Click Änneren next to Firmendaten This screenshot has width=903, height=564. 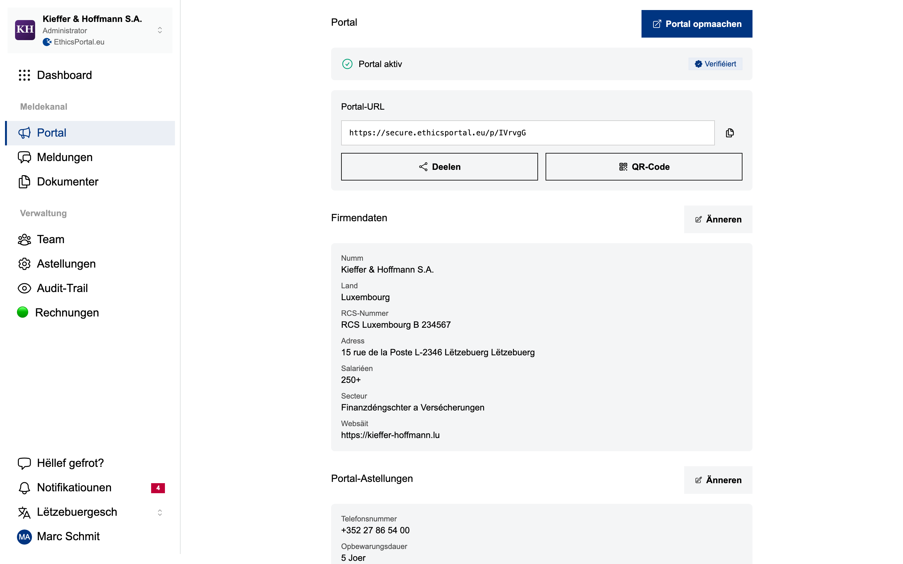point(718,219)
